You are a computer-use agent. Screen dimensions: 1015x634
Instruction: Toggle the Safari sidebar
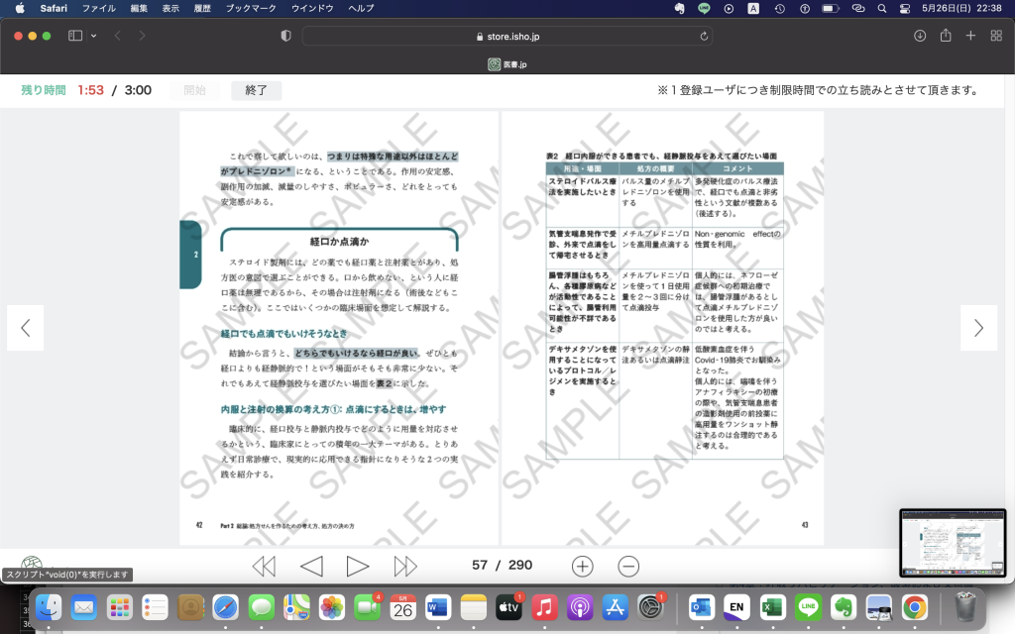click(x=75, y=36)
